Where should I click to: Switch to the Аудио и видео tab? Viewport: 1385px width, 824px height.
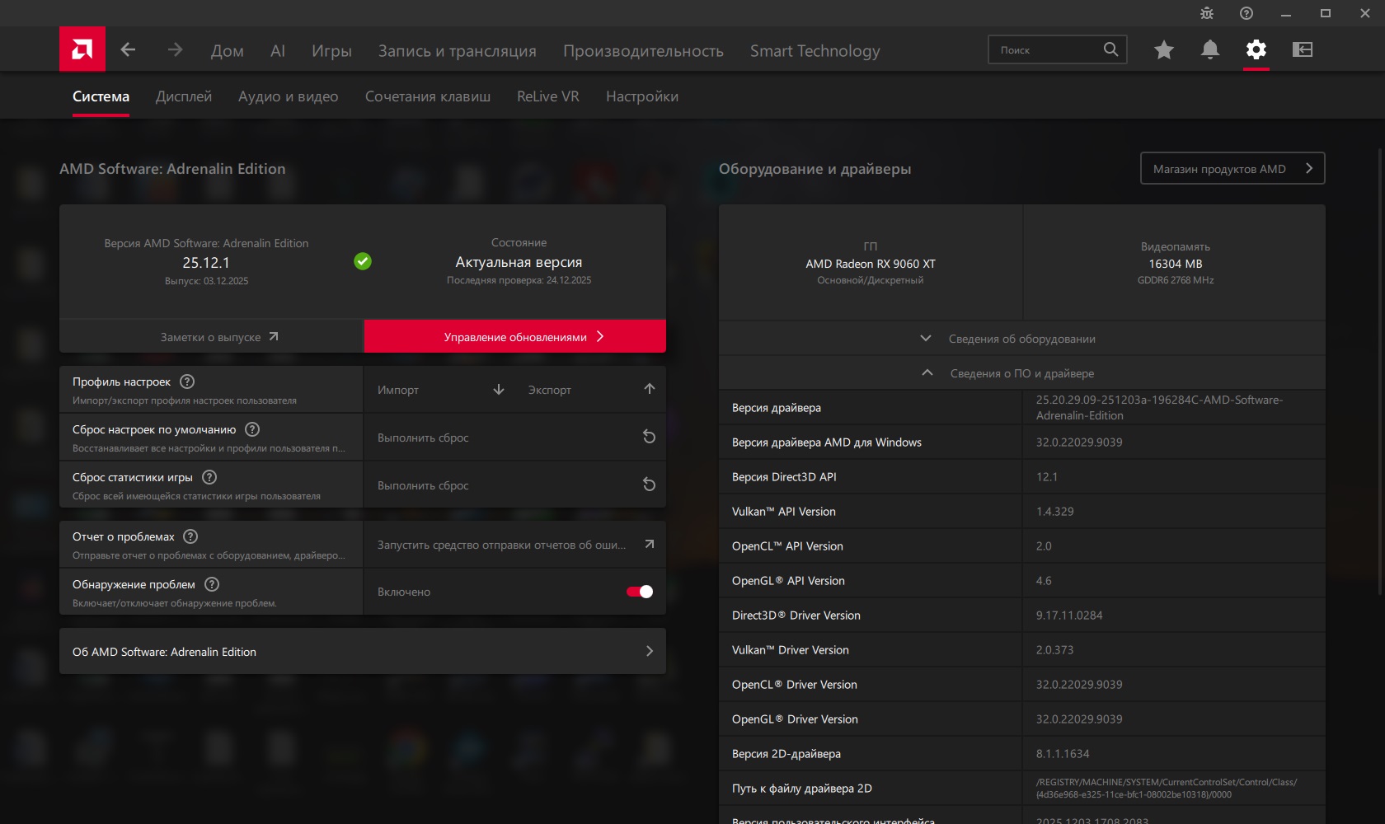(x=289, y=96)
